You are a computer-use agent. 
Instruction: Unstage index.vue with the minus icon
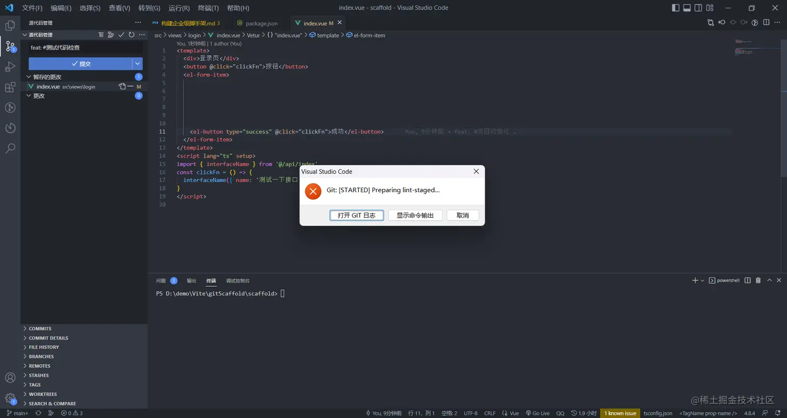(x=130, y=86)
